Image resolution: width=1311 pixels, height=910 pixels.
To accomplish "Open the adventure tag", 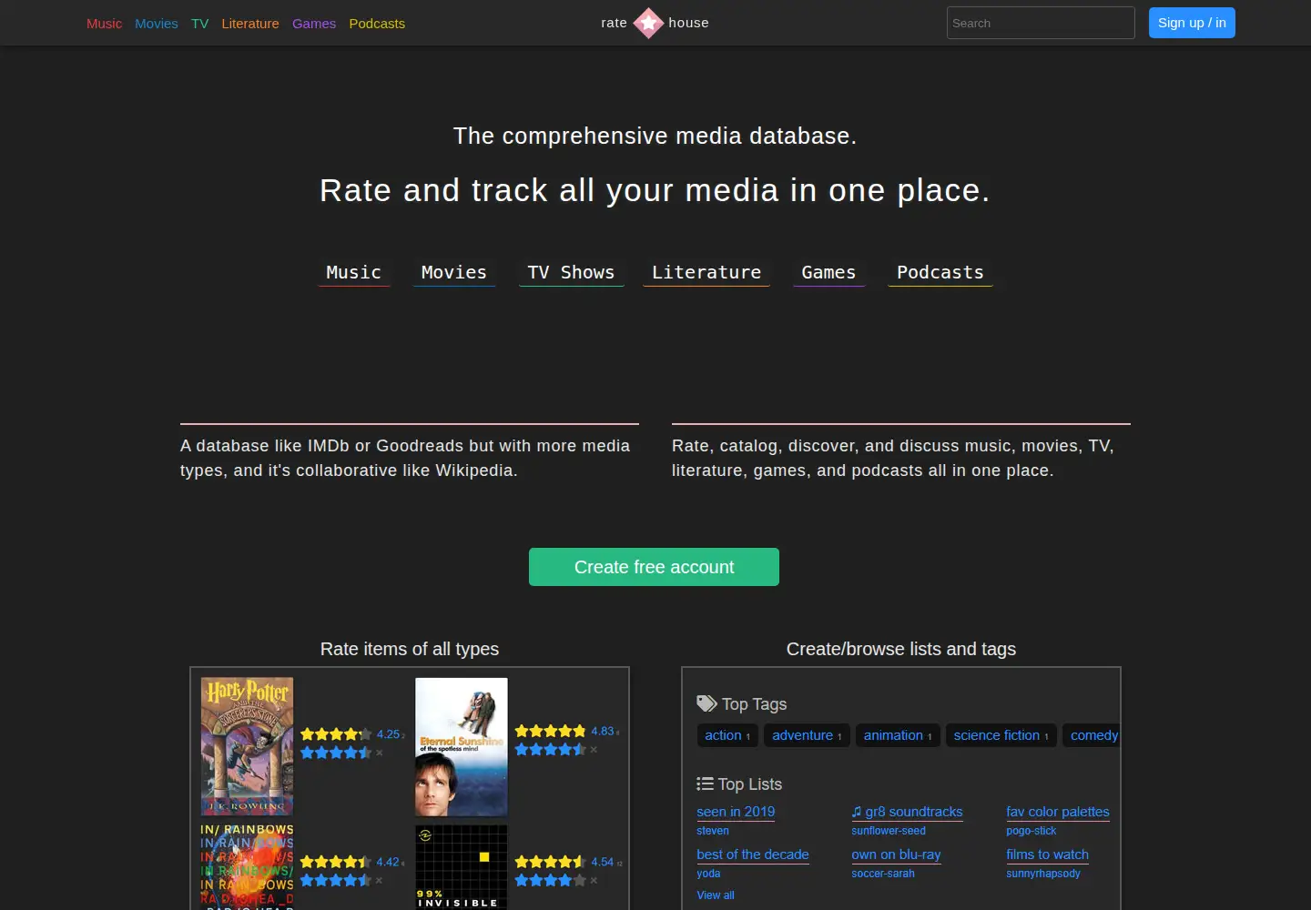I will 807,735.
